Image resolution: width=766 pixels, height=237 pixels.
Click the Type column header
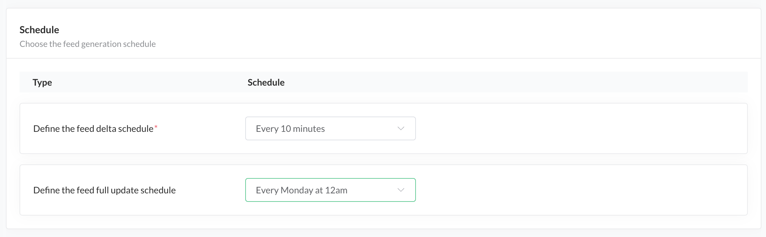click(42, 82)
